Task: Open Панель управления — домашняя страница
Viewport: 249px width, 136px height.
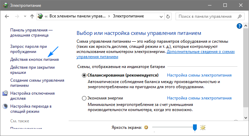Action: (x=31, y=32)
